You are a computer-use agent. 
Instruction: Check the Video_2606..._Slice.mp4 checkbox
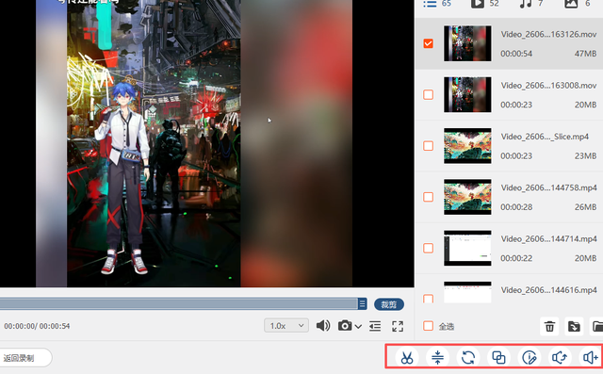click(x=428, y=146)
